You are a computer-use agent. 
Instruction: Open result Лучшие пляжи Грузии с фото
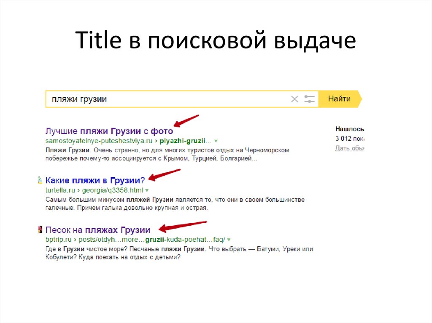(109, 131)
